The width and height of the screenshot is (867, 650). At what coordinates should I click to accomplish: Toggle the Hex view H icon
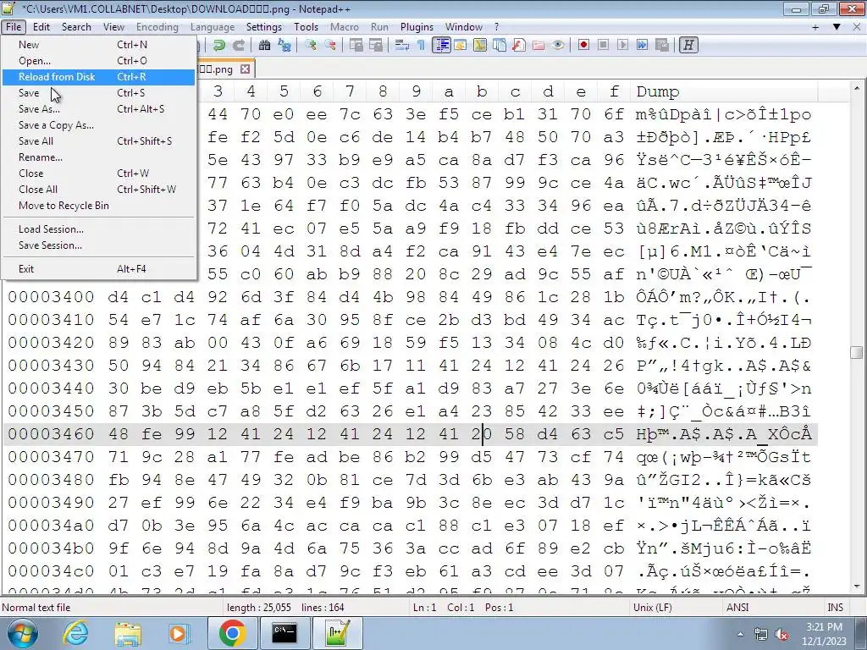(x=688, y=46)
